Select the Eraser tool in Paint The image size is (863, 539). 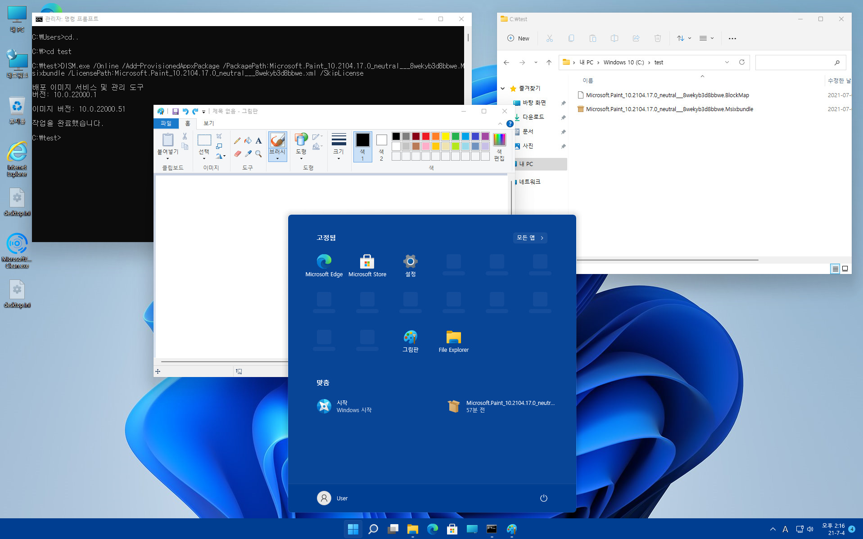237,153
